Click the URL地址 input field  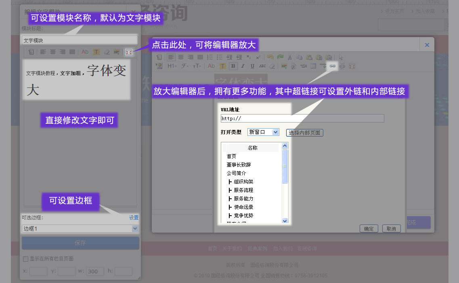pyautogui.click(x=302, y=119)
